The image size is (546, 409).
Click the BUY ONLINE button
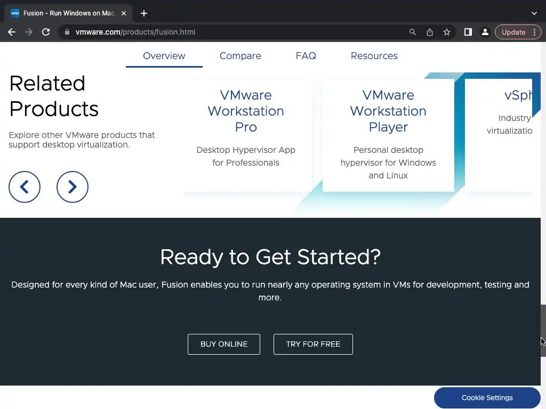[224, 345]
